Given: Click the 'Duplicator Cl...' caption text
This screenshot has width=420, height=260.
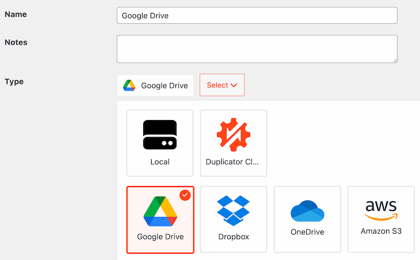Looking at the screenshot, I should click(232, 162).
